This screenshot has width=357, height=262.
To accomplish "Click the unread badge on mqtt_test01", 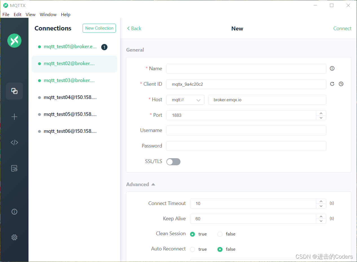I will click(x=104, y=47).
